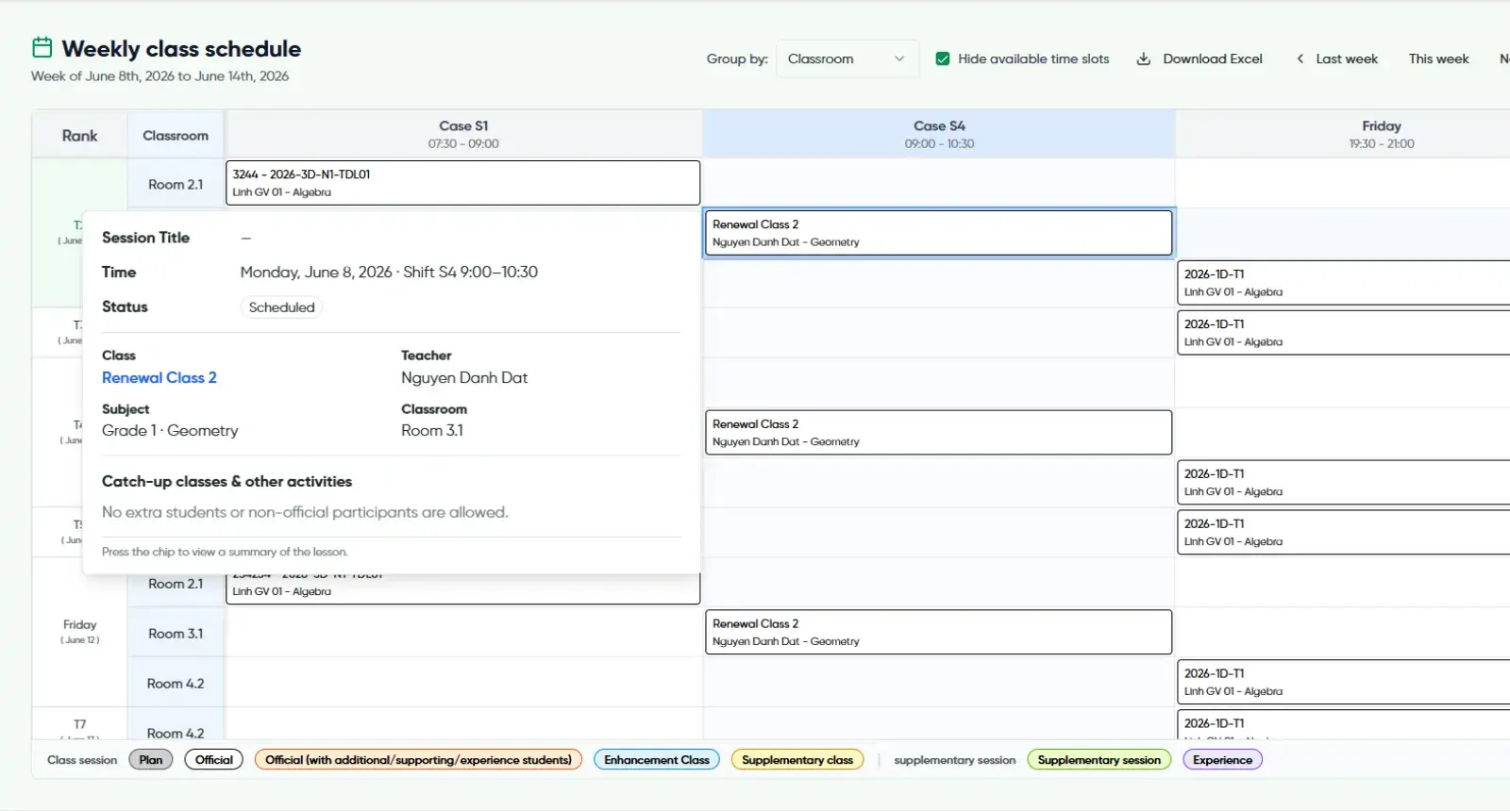
Task: Click Catch-up classes & other activities heading
Action: click(226, 481)
